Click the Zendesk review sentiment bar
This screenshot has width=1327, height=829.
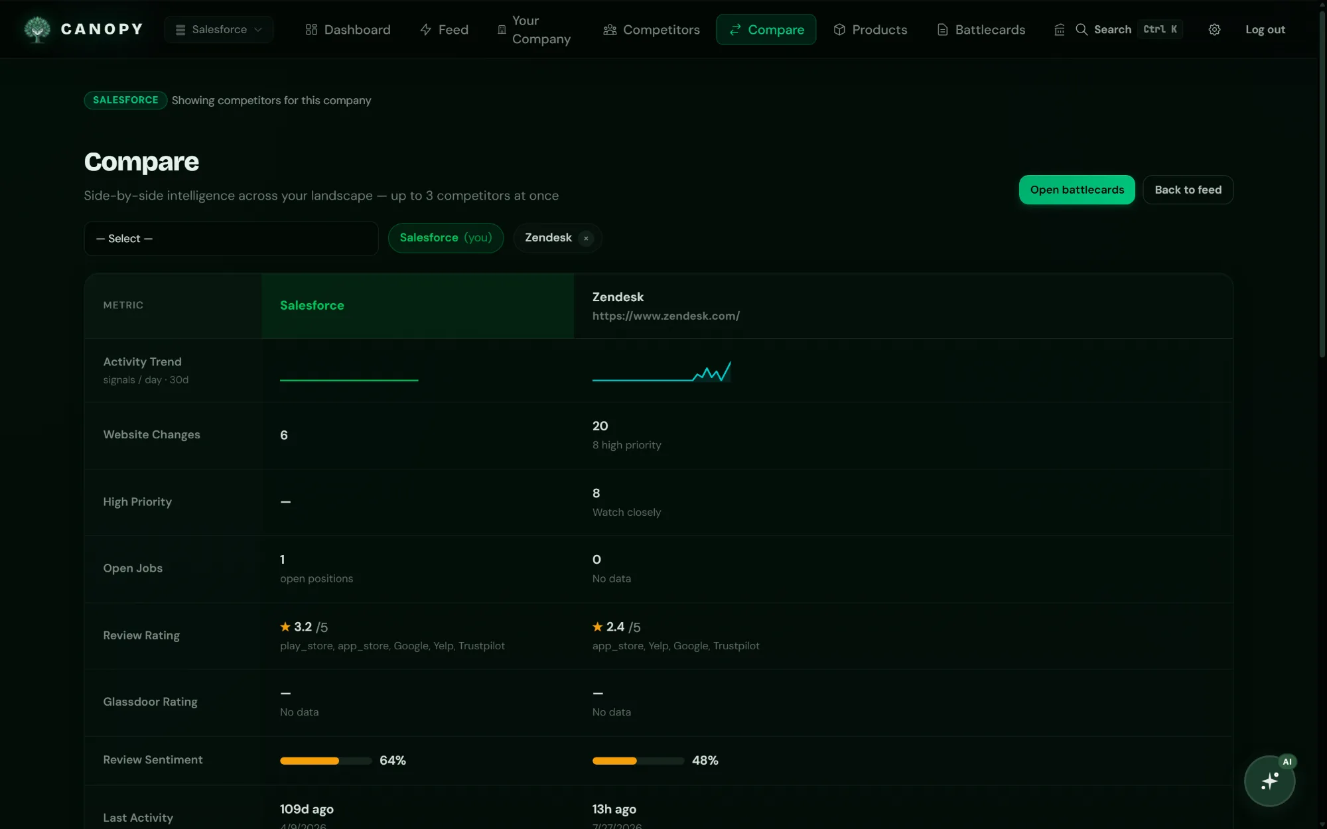coord(638,761)
